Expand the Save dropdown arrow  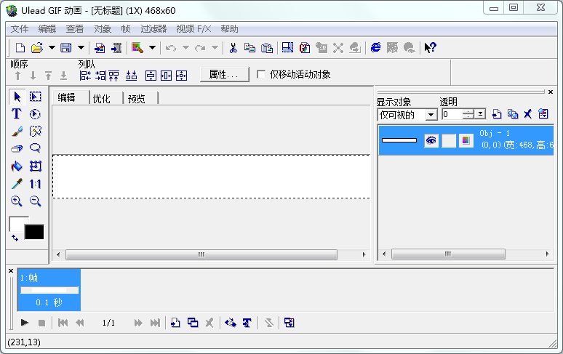(x=80, y=48)
